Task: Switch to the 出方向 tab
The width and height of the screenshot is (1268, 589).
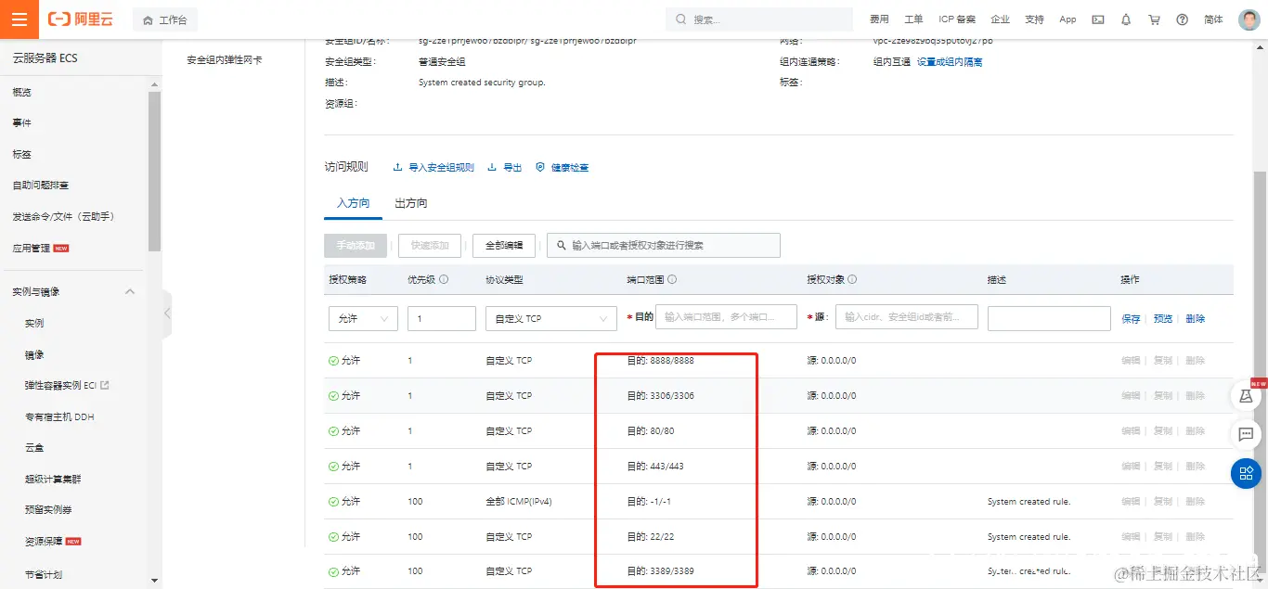Action: (x=410, y=202)
